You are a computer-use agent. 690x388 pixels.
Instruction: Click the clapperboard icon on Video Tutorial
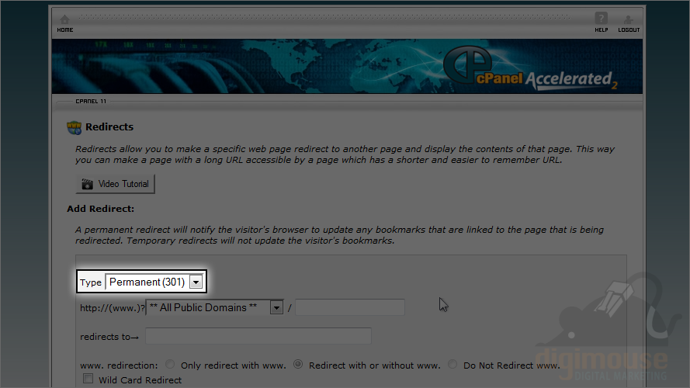87,184
